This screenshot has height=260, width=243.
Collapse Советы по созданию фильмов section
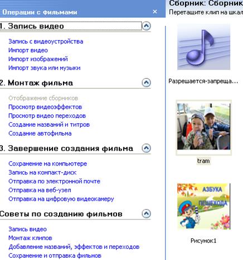[147, 214]
